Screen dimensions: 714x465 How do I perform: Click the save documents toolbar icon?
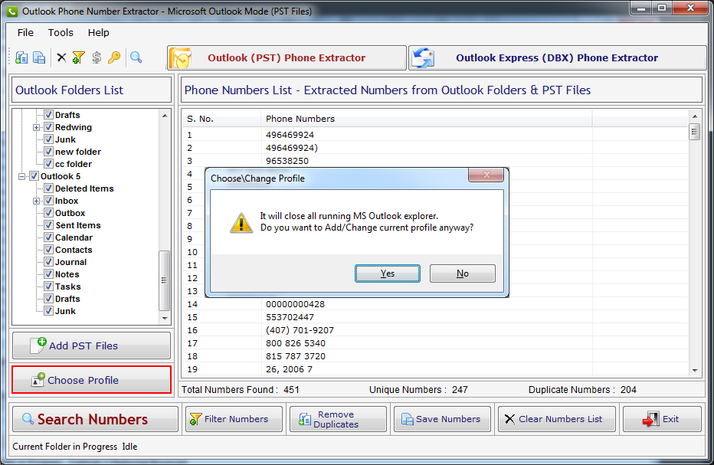pyautogui.click(x=39, y=57)
